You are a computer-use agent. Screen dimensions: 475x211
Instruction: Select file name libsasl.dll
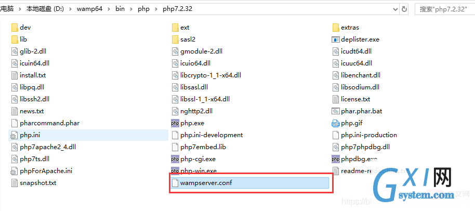[194, 87]
